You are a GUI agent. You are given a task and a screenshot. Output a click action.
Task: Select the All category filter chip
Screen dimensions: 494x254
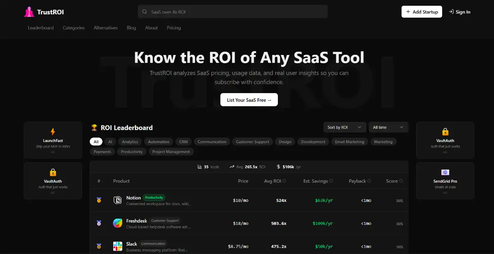(96, 142)
